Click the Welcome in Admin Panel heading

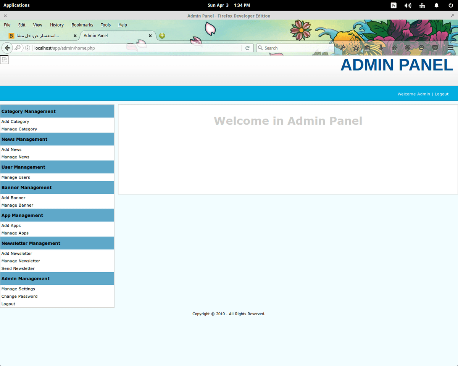point(288,121)
